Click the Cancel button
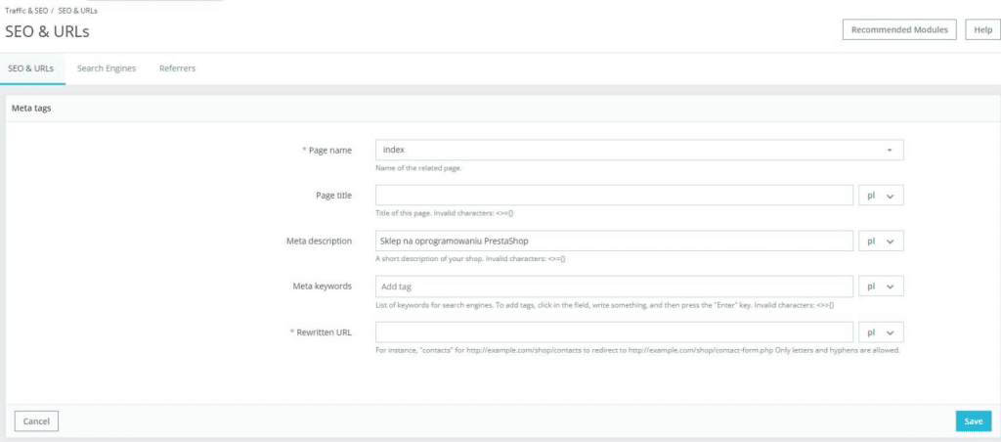The width and height of the screenshot is (1001, 442). coord(36,420)
